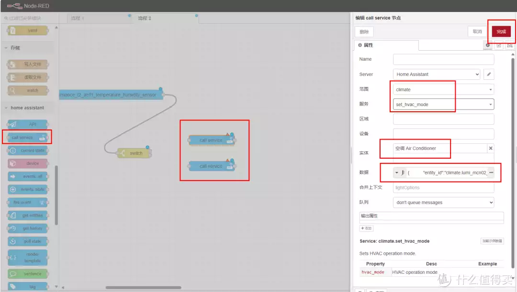The image size is (517, 292).
Task: Click the 删除 Delete button
Action: [x=364, y=32]
